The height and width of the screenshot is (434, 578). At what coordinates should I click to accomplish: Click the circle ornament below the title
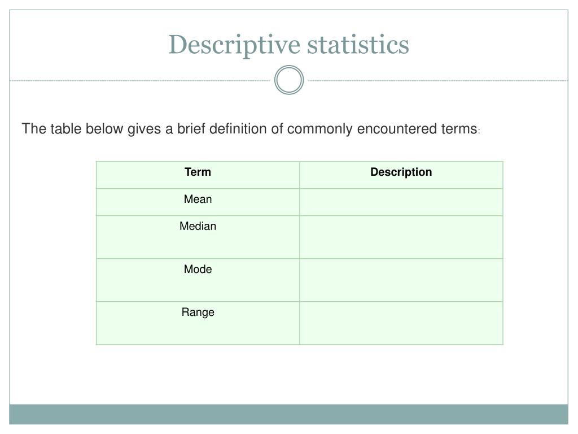pos(289,80)
